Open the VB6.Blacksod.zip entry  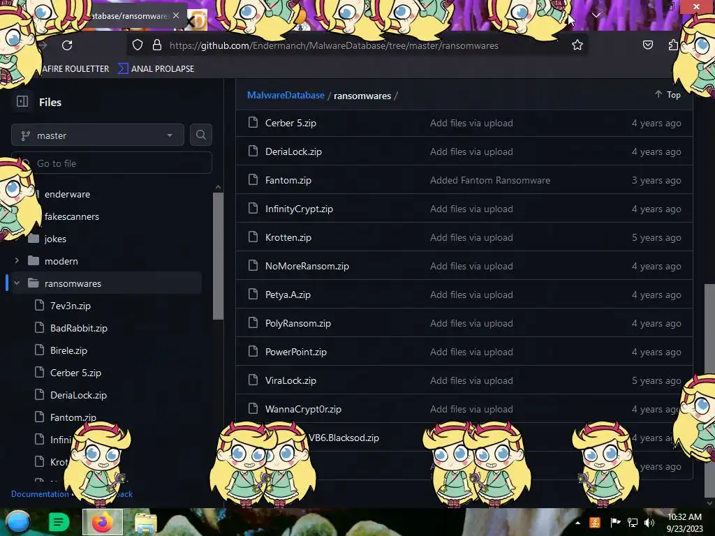click(x=344, y=438)
